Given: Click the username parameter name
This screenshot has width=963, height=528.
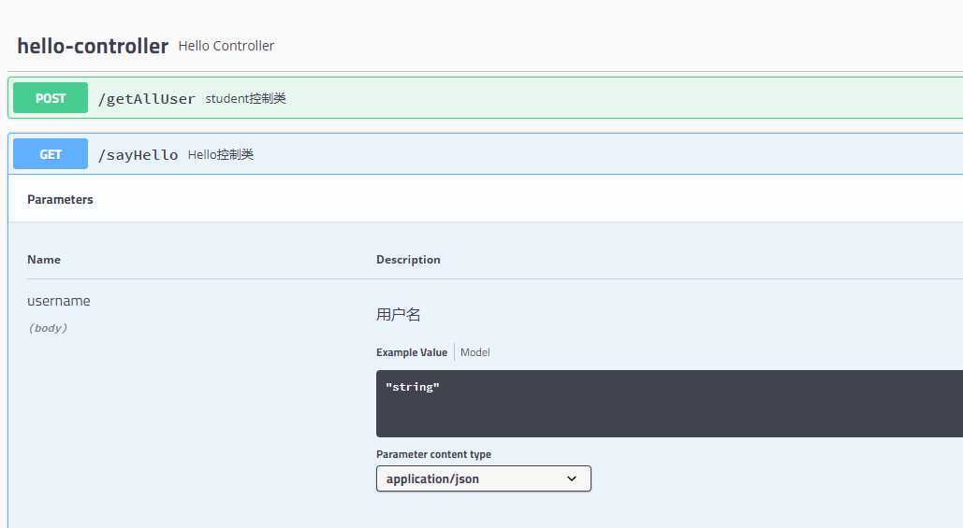Looking at the screenshot, I should pos(58,301).
